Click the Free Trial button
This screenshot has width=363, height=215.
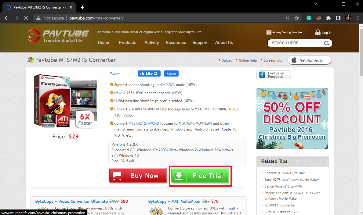coord(200,176)
